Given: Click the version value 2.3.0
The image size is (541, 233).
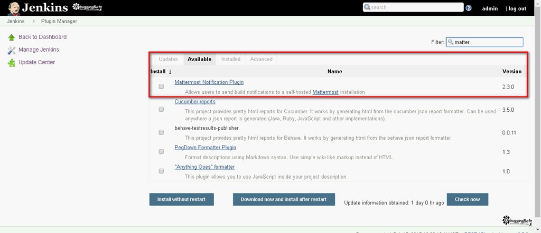Looking at the screenshot, I should [x=508, y=87].
